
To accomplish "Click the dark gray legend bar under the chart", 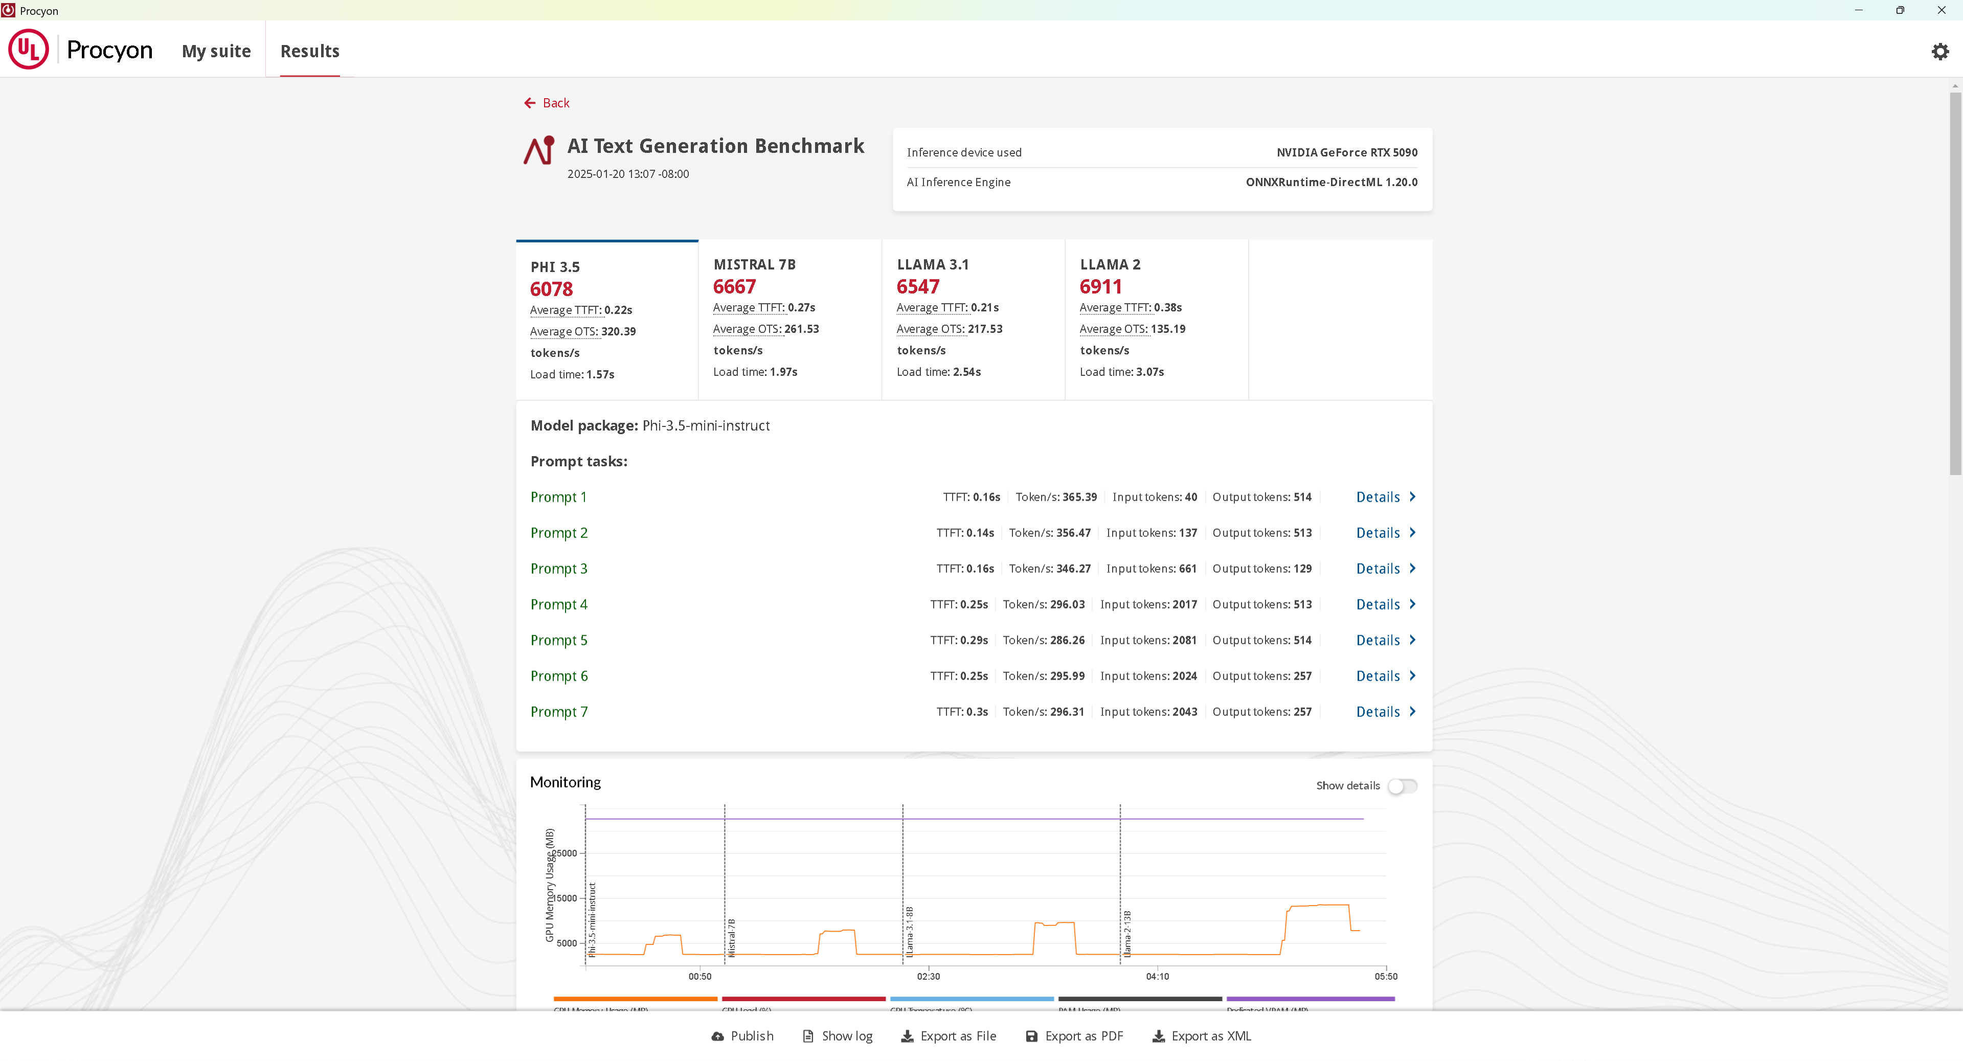I will (1141, 999).
